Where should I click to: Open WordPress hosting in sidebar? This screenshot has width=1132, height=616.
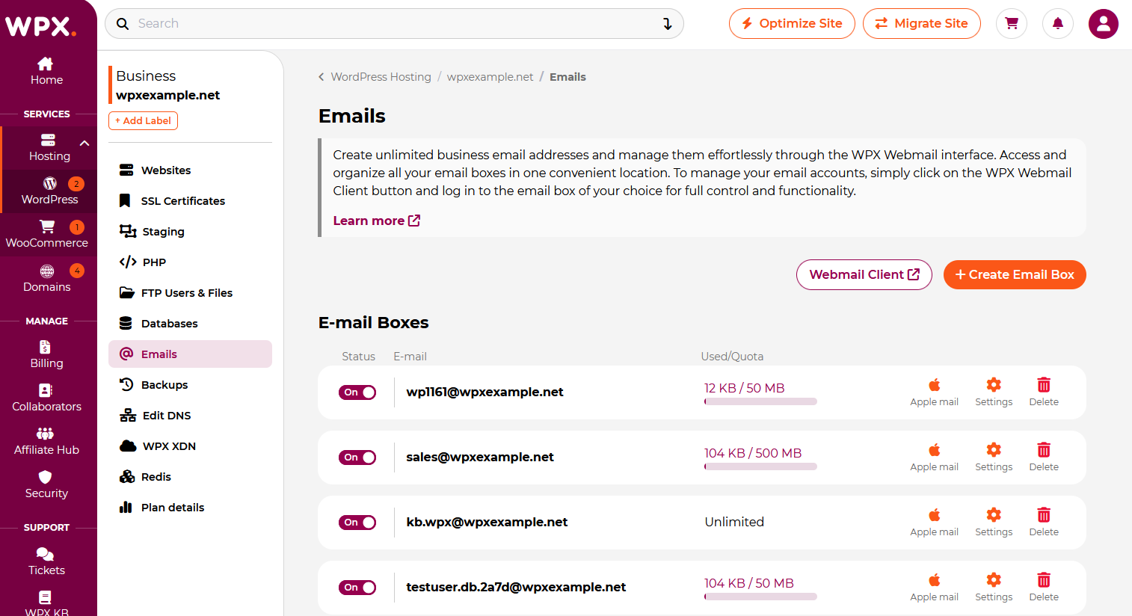click(x=49, y=191)
